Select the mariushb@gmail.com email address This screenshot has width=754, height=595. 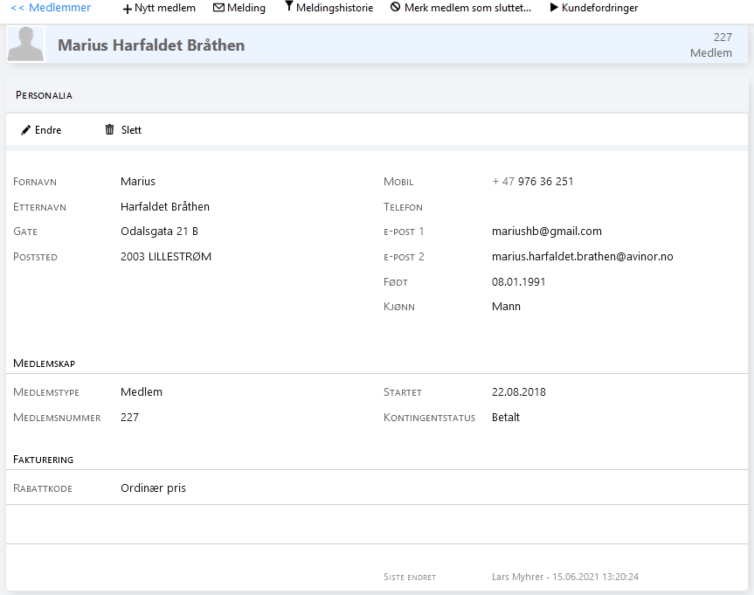click(x=547, y=232)
